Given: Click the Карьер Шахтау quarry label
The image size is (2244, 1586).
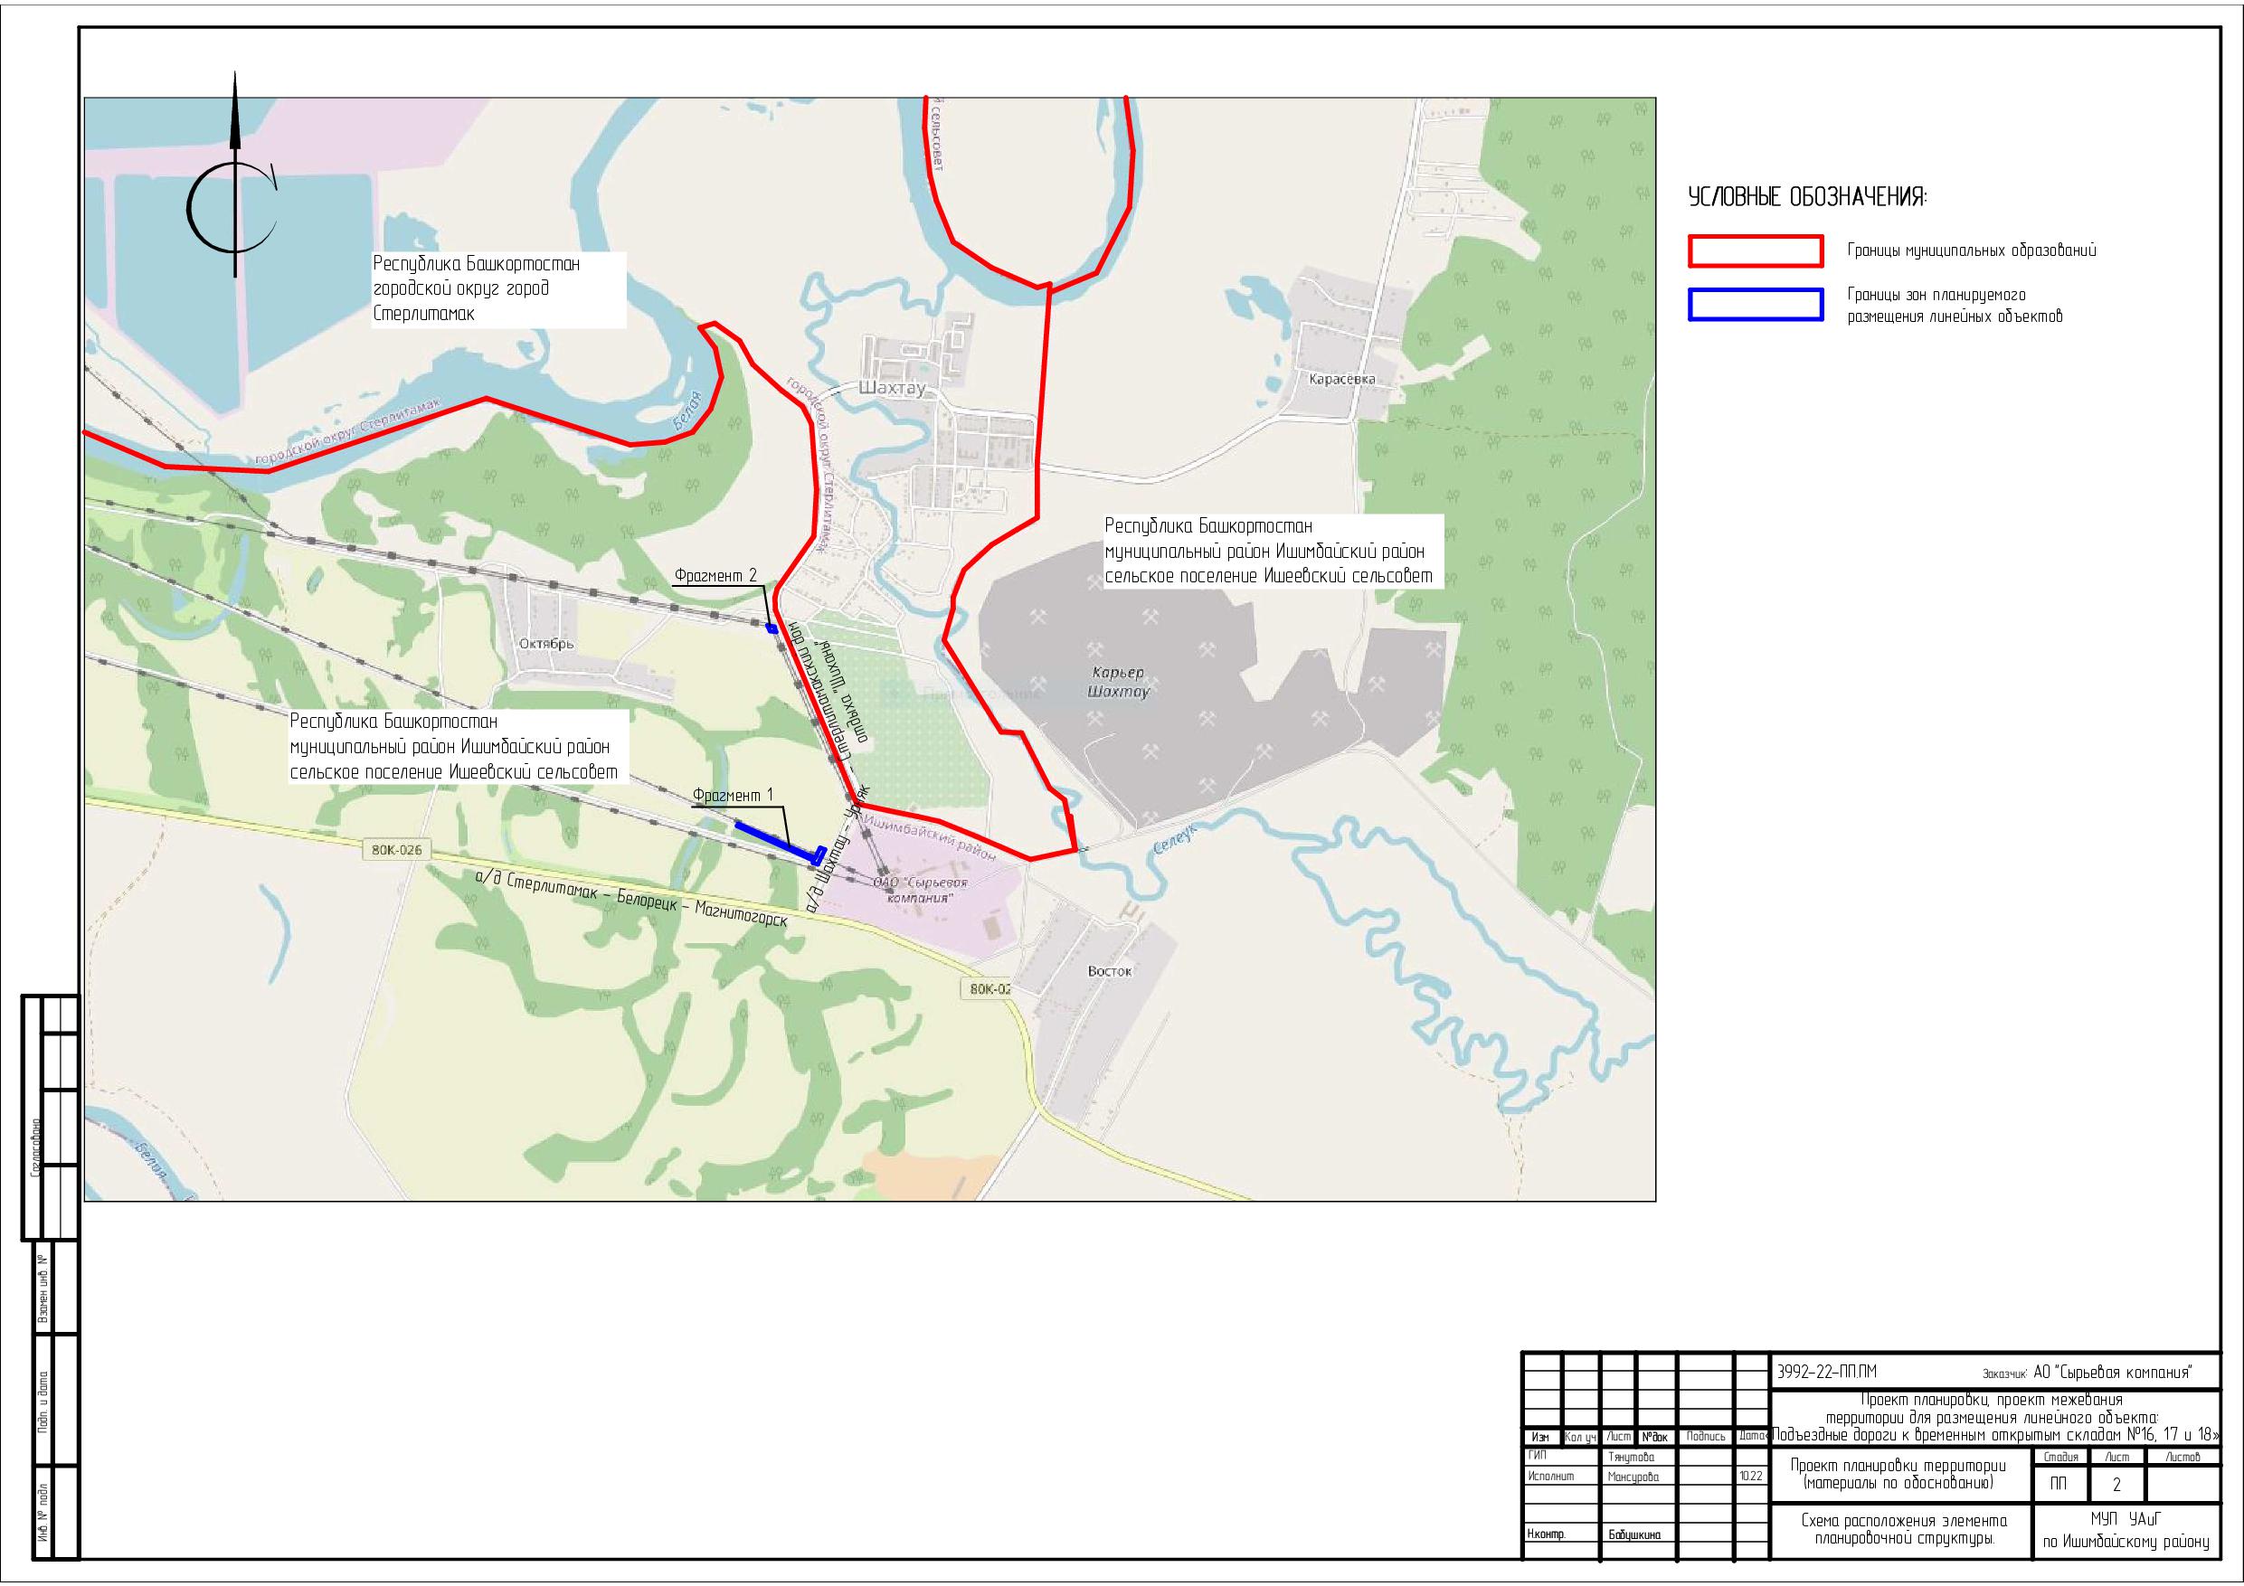Looking at the screenshot, I should [x=1118, y=682].
